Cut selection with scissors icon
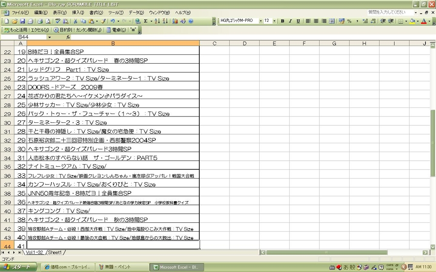The width and height of the screenshot is (436, 272). tap(75, 21)
